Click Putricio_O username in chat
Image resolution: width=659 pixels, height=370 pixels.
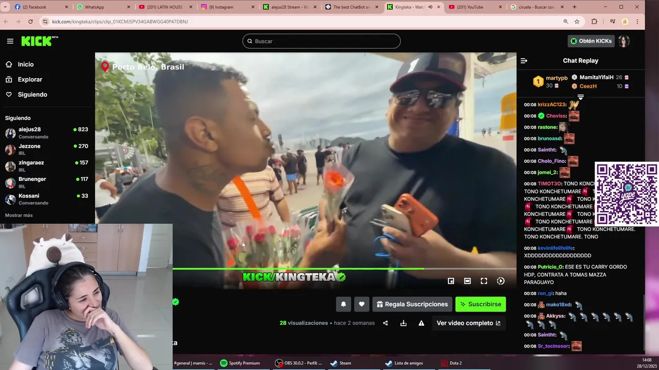pos(550,267)
